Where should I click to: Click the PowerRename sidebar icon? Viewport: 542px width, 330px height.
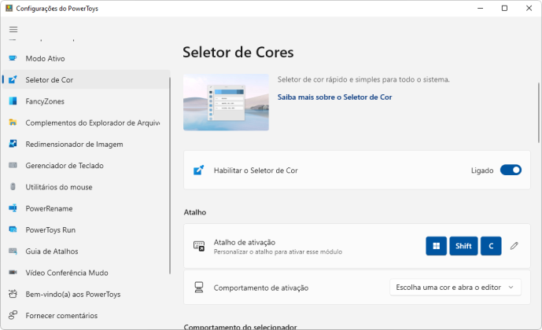(x=13, y=209)
